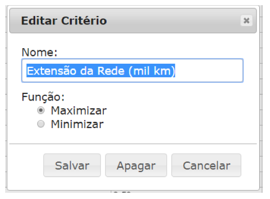Click blank dialog area below Minimizar option

pyautogui.click(x=133, y=136)
